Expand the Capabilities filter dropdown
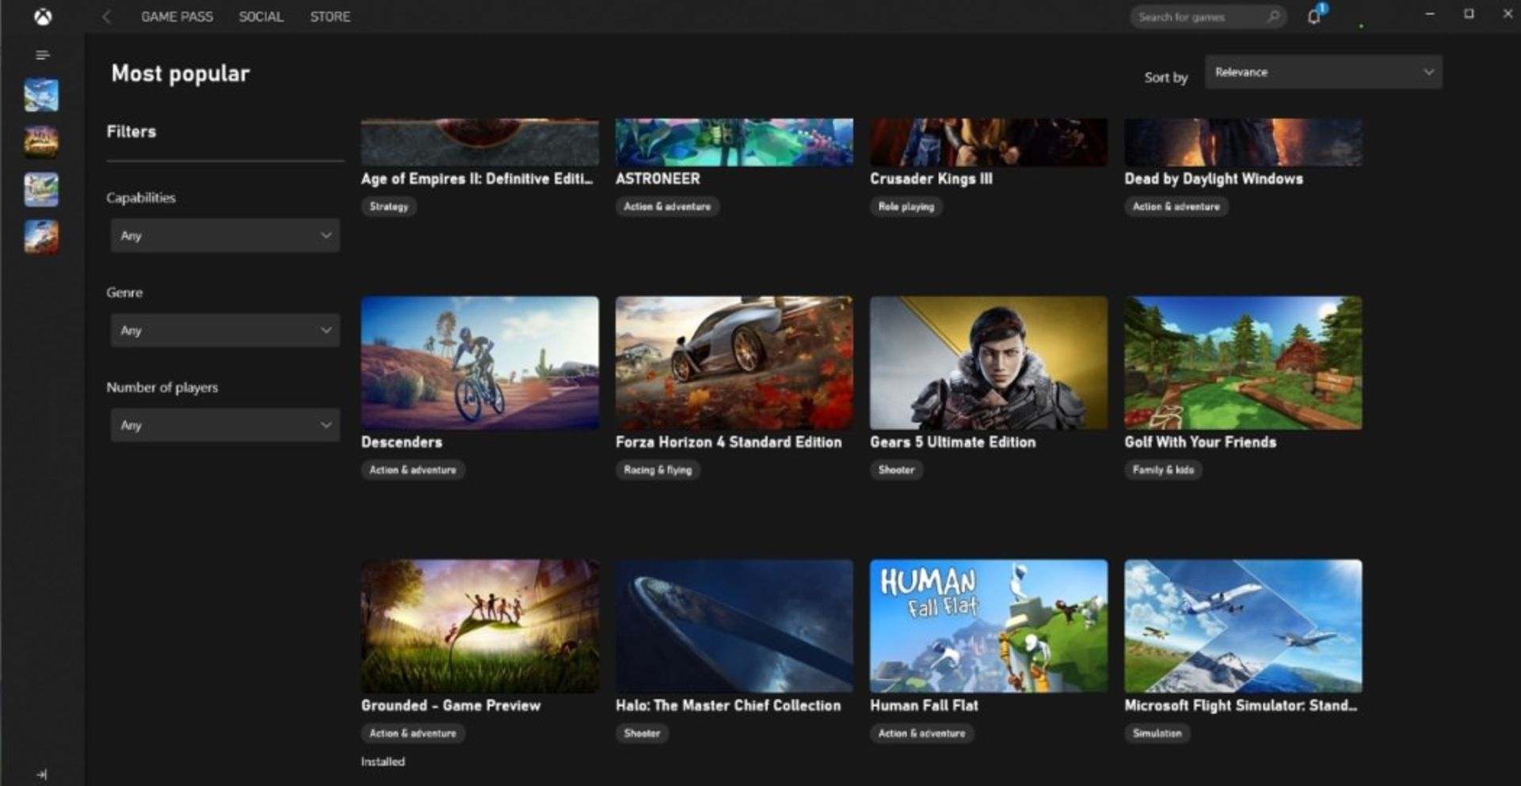1521x786 pixels. [x=225, y=236]
